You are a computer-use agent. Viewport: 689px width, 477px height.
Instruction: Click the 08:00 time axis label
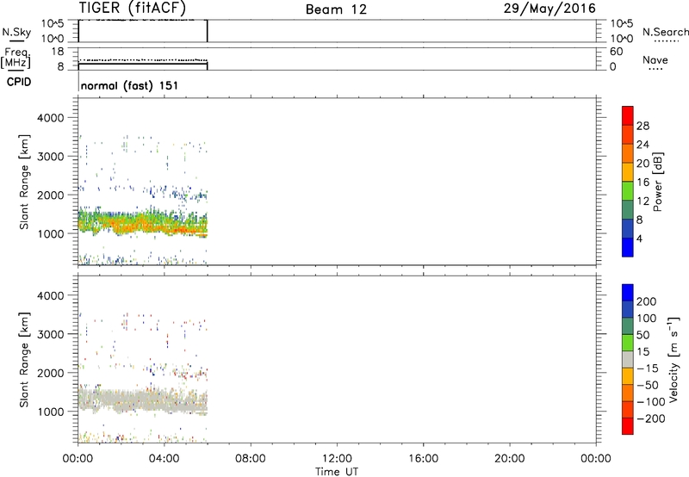251,459
